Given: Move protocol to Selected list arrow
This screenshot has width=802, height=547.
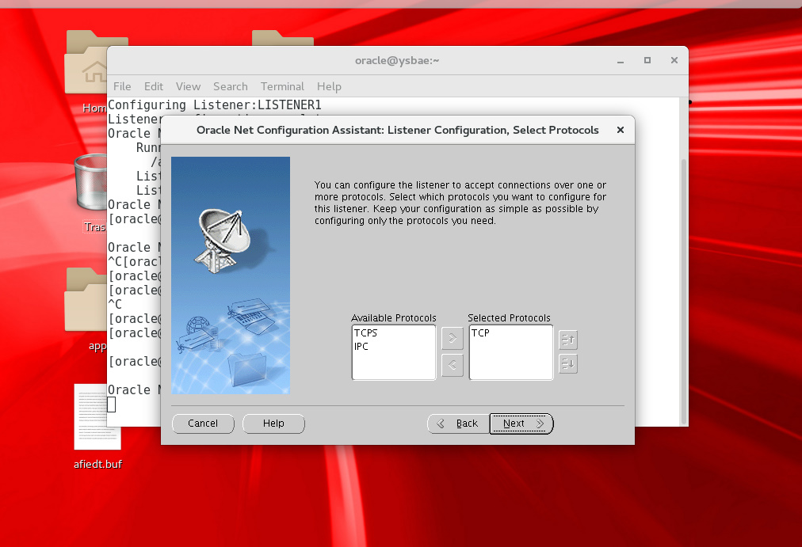Looking at the screenshot, I should [453, 338].
